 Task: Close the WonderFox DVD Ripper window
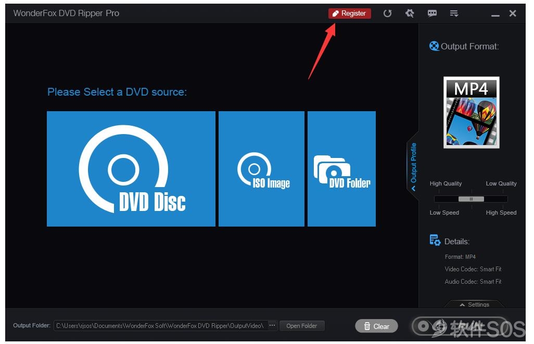coord(513,14)
